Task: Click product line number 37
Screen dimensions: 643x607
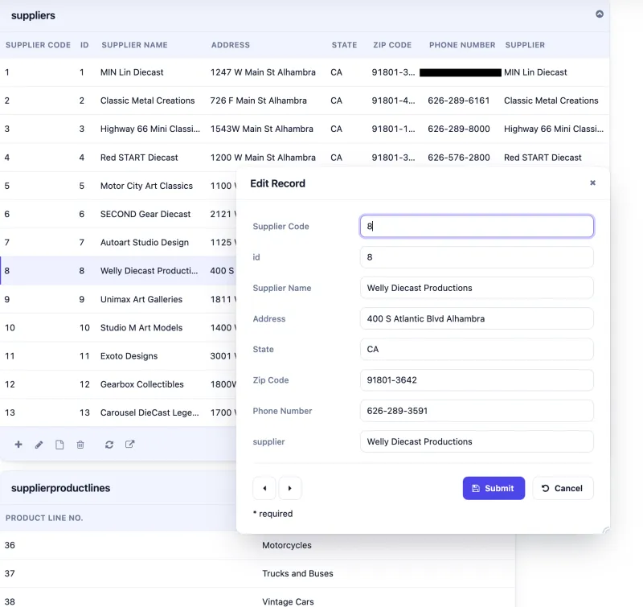Action: pyautogui.click(x=10, y=573)
